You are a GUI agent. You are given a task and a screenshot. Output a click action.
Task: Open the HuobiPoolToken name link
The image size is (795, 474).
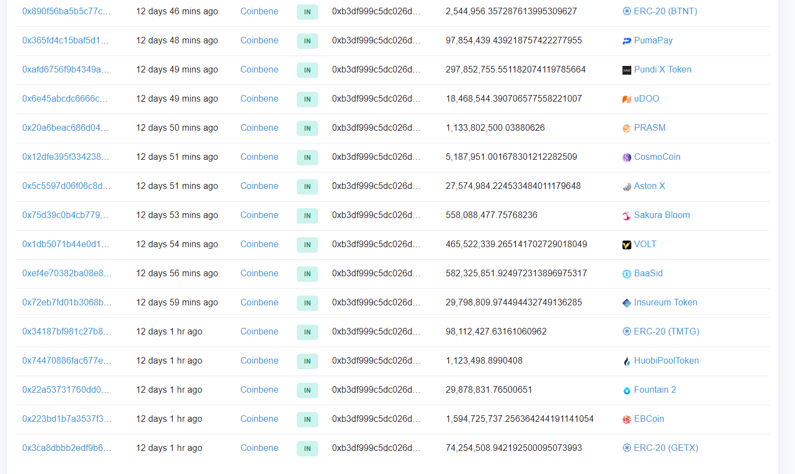tap(666, 360)
